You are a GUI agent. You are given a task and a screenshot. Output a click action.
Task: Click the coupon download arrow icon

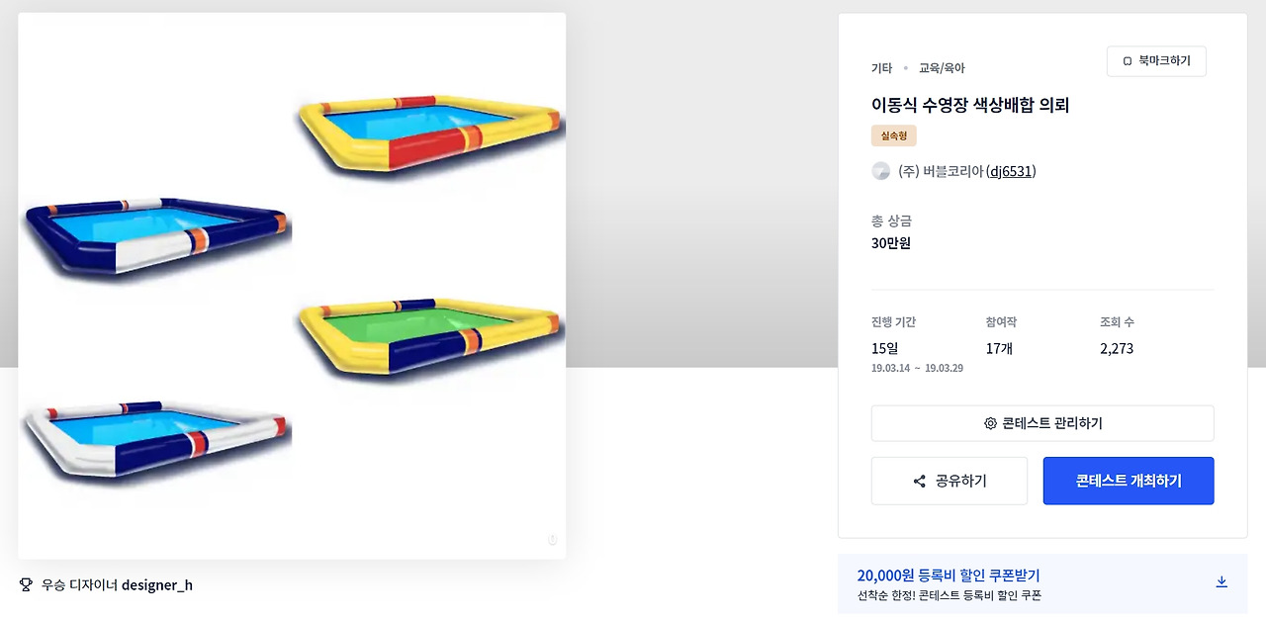(1221, 581)
